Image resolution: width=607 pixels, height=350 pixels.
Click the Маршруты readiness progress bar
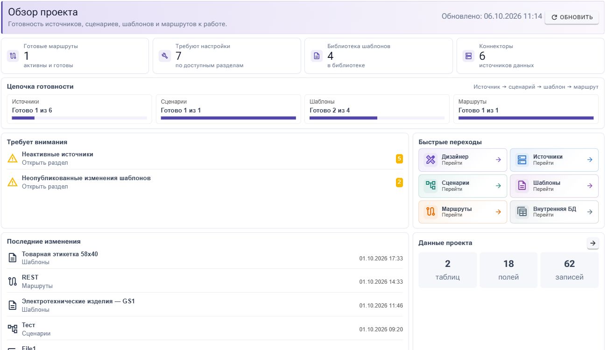[526, 118]
